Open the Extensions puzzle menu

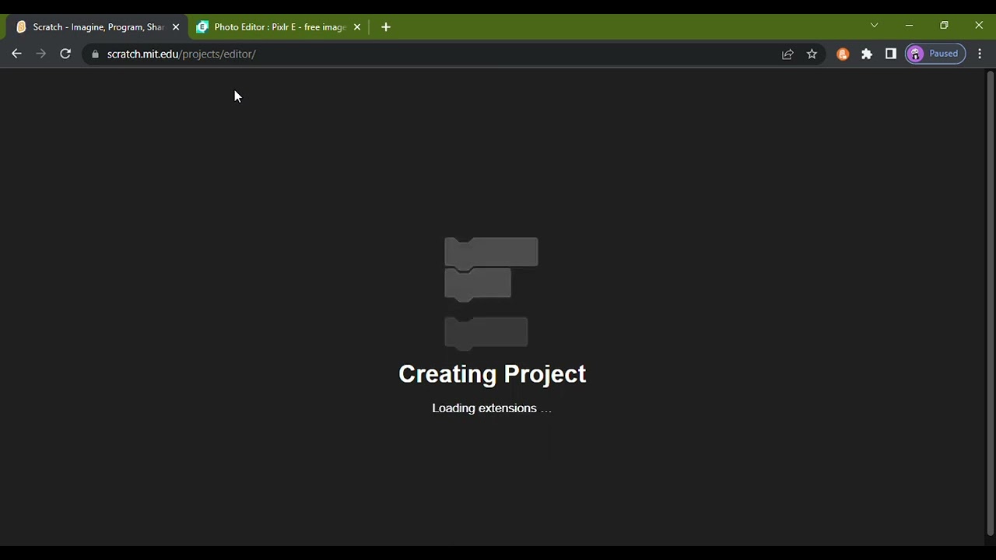pos(867,54)
